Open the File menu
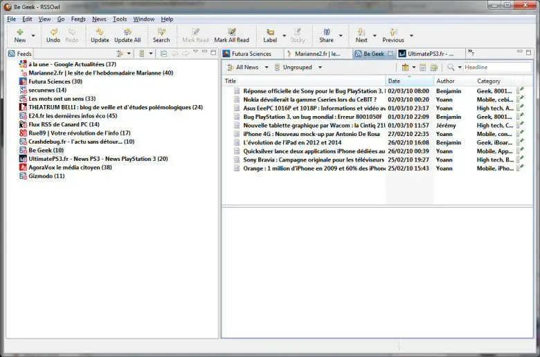 (x=11, y=19)
